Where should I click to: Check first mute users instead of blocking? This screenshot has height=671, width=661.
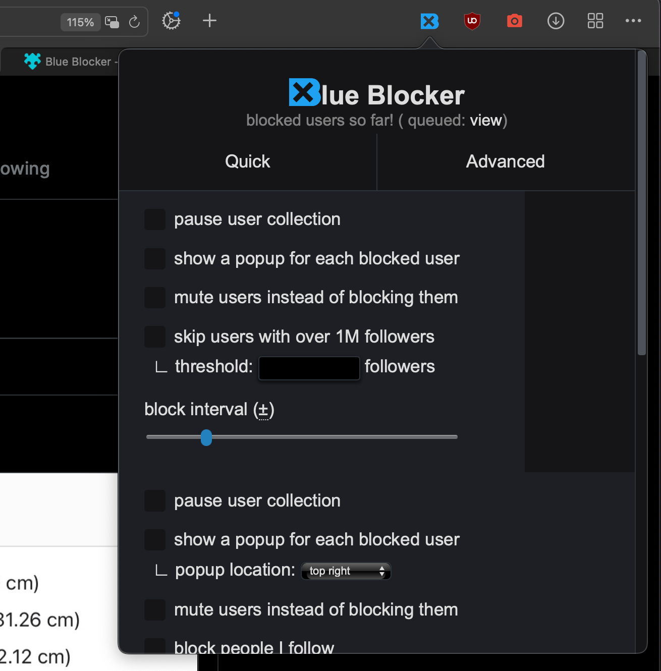(x=155, y=298)
